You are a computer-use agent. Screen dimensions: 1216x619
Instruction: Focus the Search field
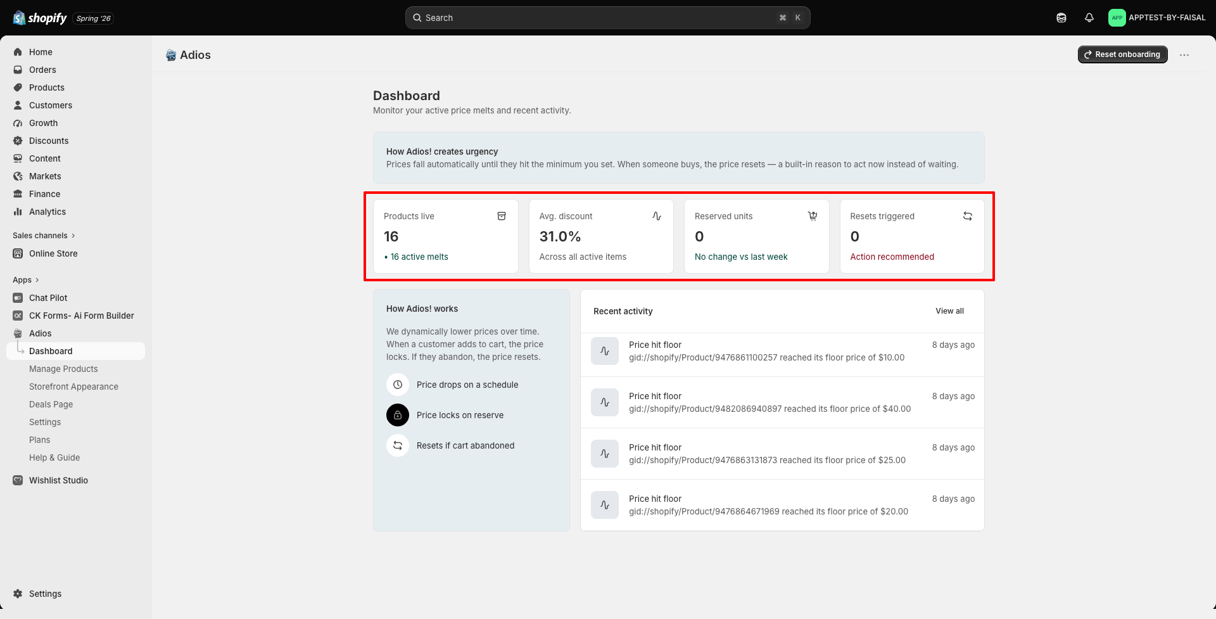pos(608,18)
